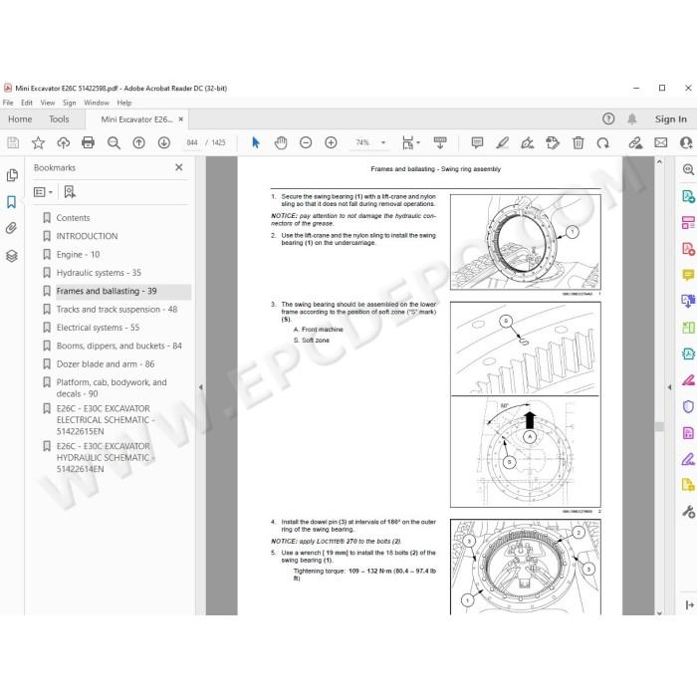Screen dimensions: 697x697
Task: Open Protect shield tool in right pane
Action: 688,406
